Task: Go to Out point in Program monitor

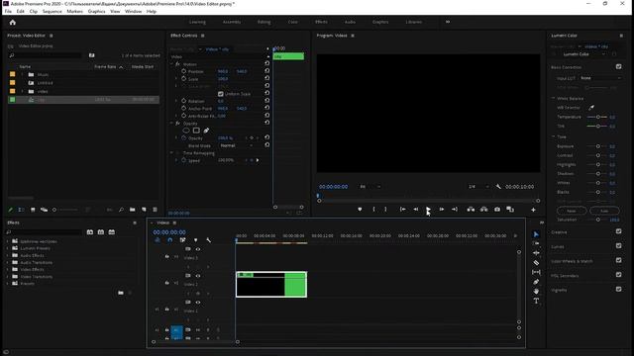Action: click(x=455, y=209)
